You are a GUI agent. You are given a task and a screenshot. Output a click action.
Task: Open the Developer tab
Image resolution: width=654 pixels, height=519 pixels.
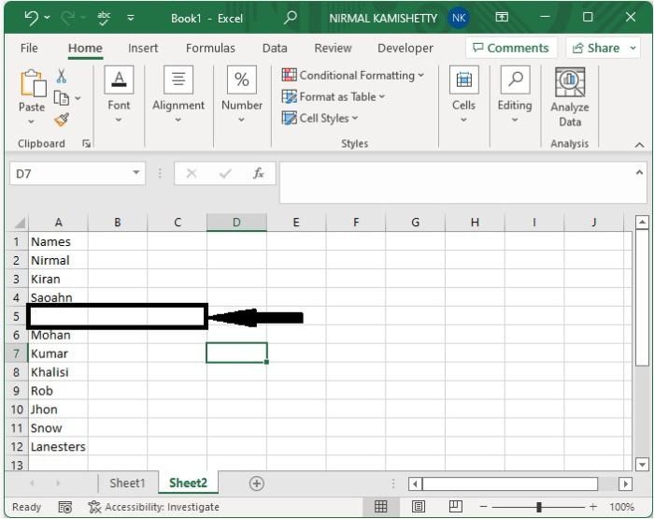point(405,48)
